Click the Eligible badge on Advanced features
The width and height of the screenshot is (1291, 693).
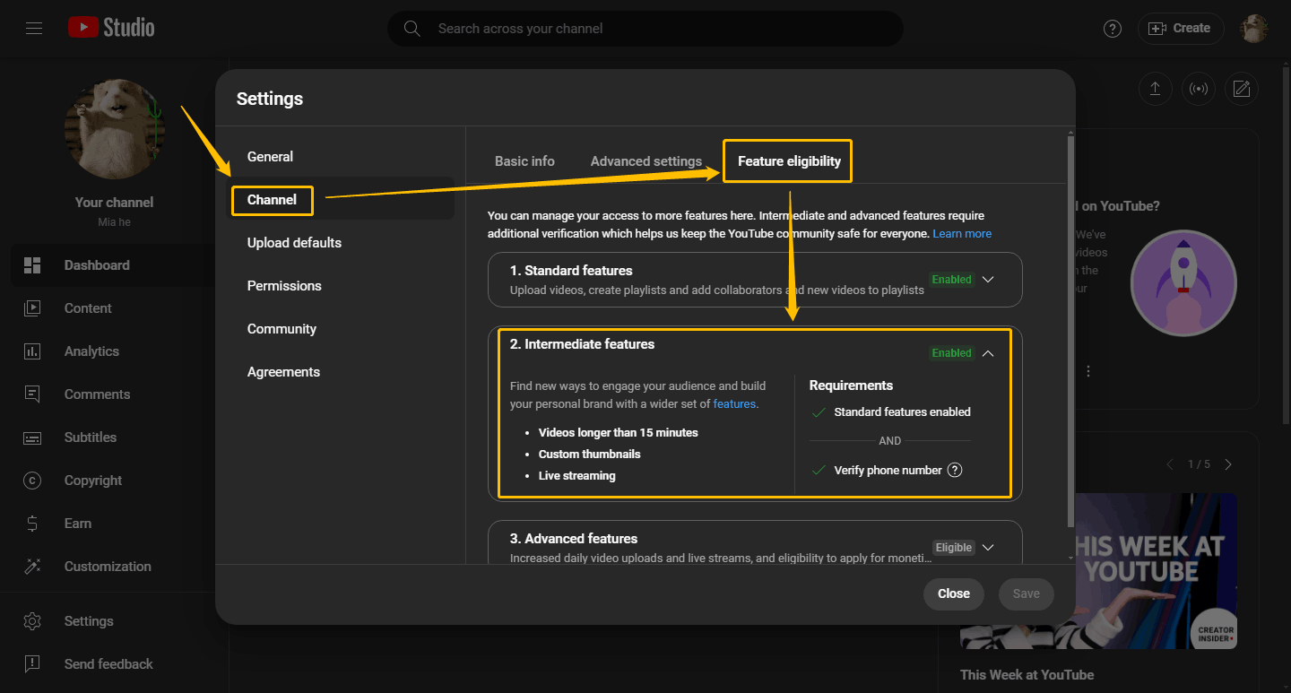[953, 548]
